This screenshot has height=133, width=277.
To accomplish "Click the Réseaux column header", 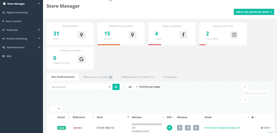I will (182, 117).
